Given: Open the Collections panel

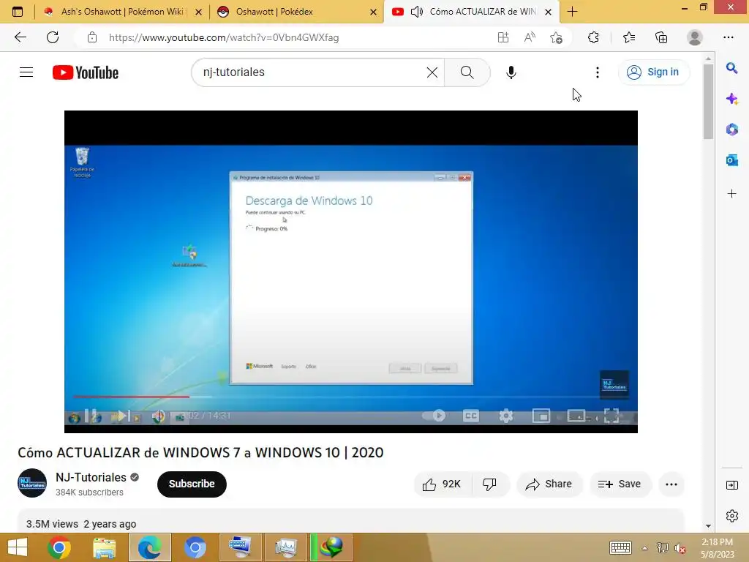Looking at the screenshot, I should (x=661, y=37).
